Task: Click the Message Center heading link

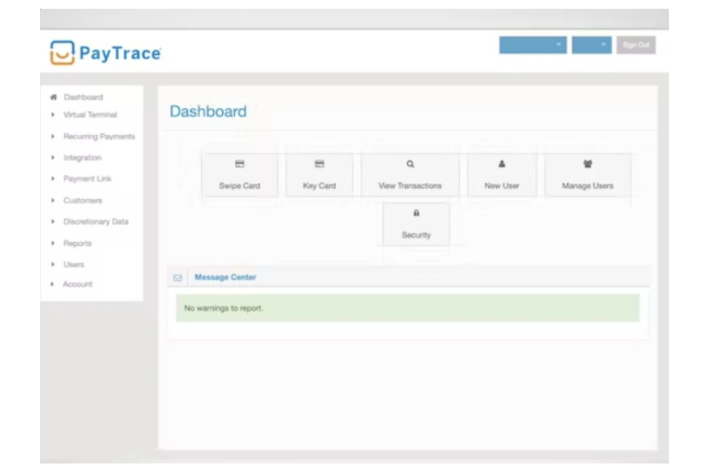Action: (225, 277)
